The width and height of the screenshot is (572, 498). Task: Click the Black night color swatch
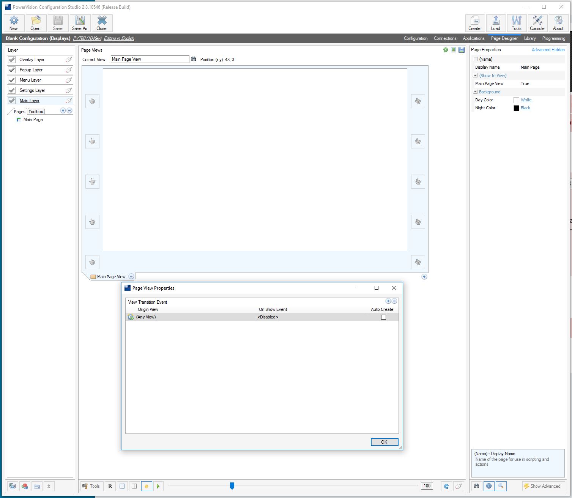coord(516,108)
